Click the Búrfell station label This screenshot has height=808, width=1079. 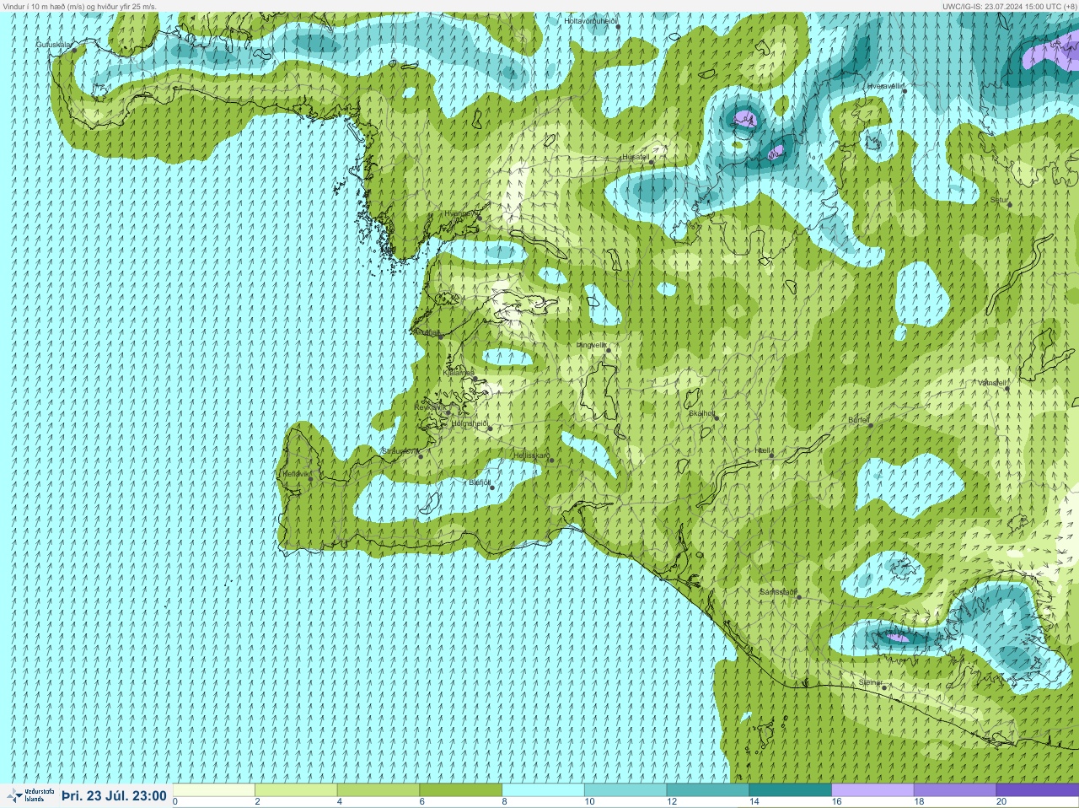pos(859,419)
